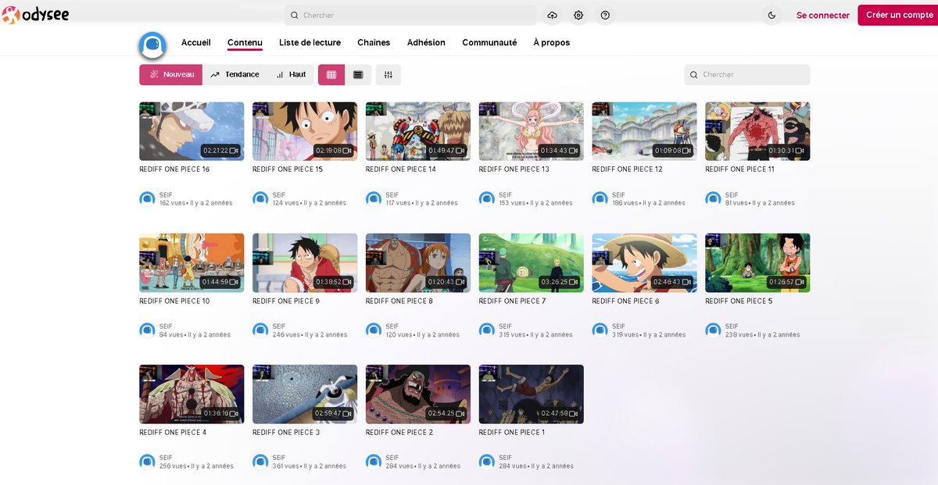Click SEIF avatar under ONE PIECE 7

[487, 330]
